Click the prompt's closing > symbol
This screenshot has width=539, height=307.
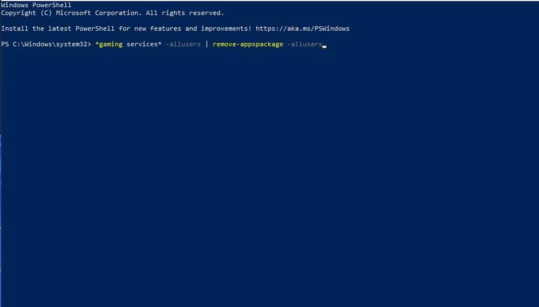tap(89, 45)
